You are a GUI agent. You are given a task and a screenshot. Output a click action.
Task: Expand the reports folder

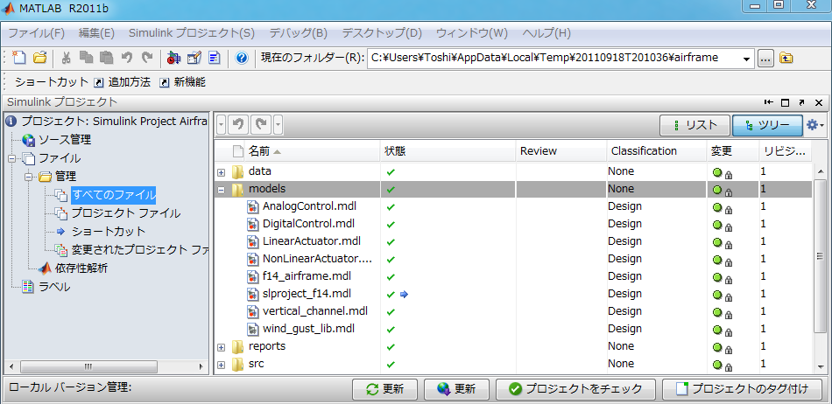[x=222, y=347]
